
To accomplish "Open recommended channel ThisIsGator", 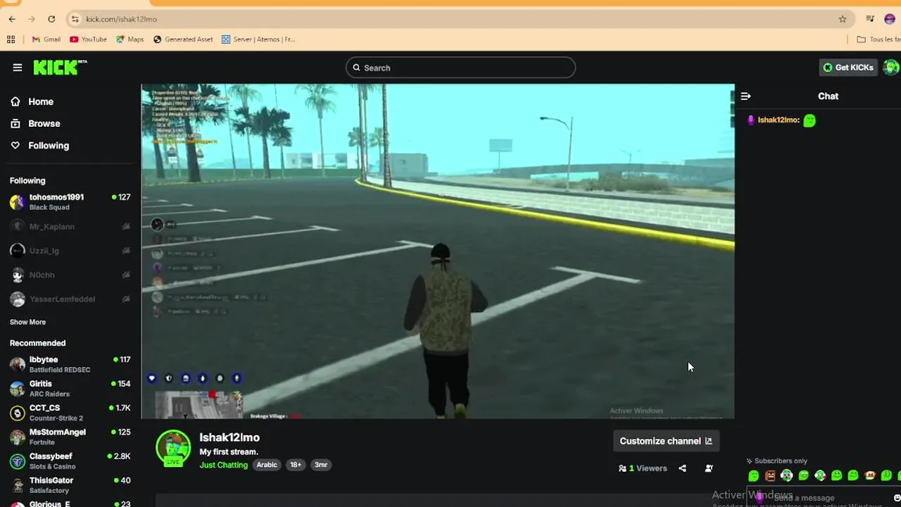I will coord(70,485).
